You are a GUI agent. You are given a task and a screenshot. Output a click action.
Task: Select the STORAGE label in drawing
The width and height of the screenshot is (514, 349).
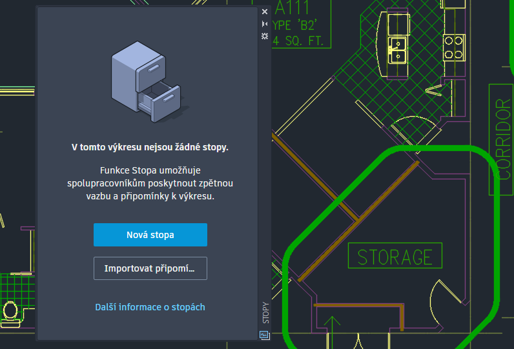395,257
